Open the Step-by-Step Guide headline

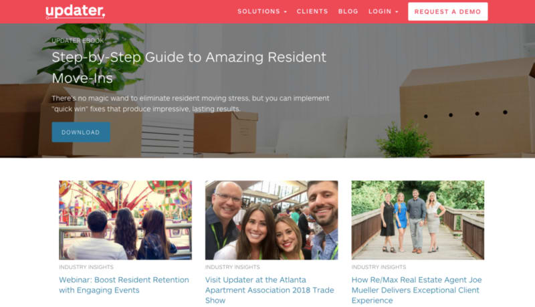(189, 68)
